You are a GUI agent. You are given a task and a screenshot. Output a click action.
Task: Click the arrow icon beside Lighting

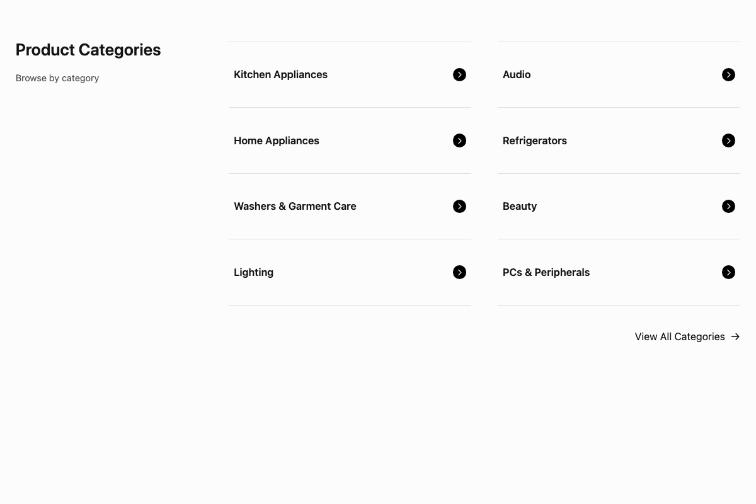460,272
